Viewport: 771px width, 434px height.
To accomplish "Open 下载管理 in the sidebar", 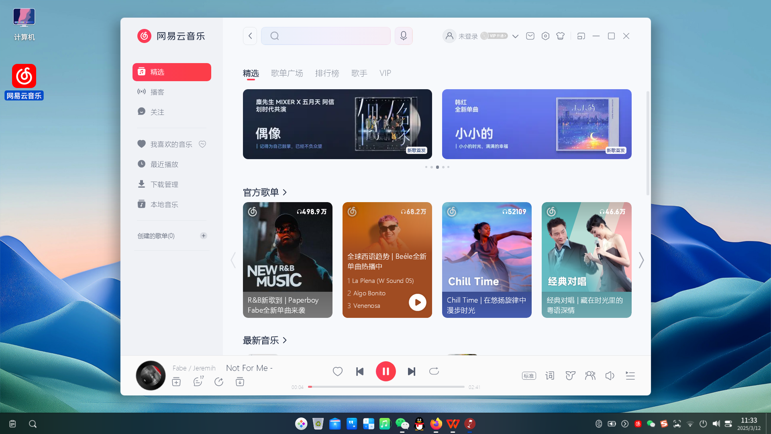I will (171, 184).
